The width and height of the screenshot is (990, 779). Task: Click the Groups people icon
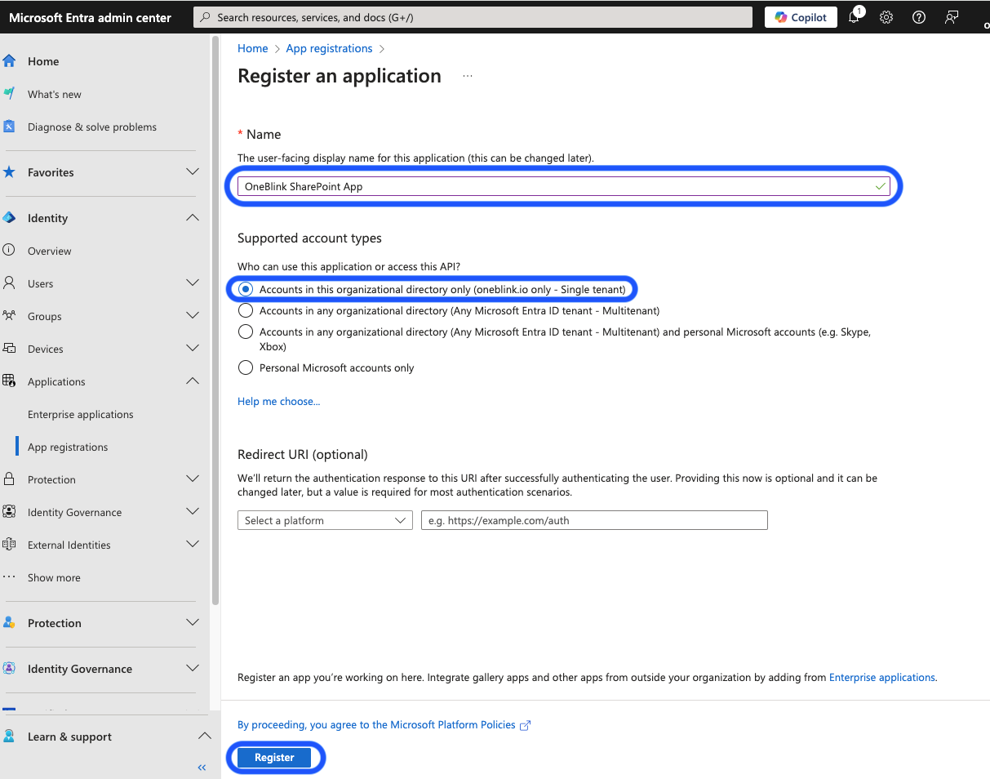[x=9, y=316]
